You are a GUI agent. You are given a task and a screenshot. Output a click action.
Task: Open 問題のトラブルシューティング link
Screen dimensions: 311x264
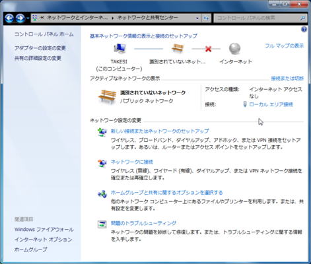[143, 223]
